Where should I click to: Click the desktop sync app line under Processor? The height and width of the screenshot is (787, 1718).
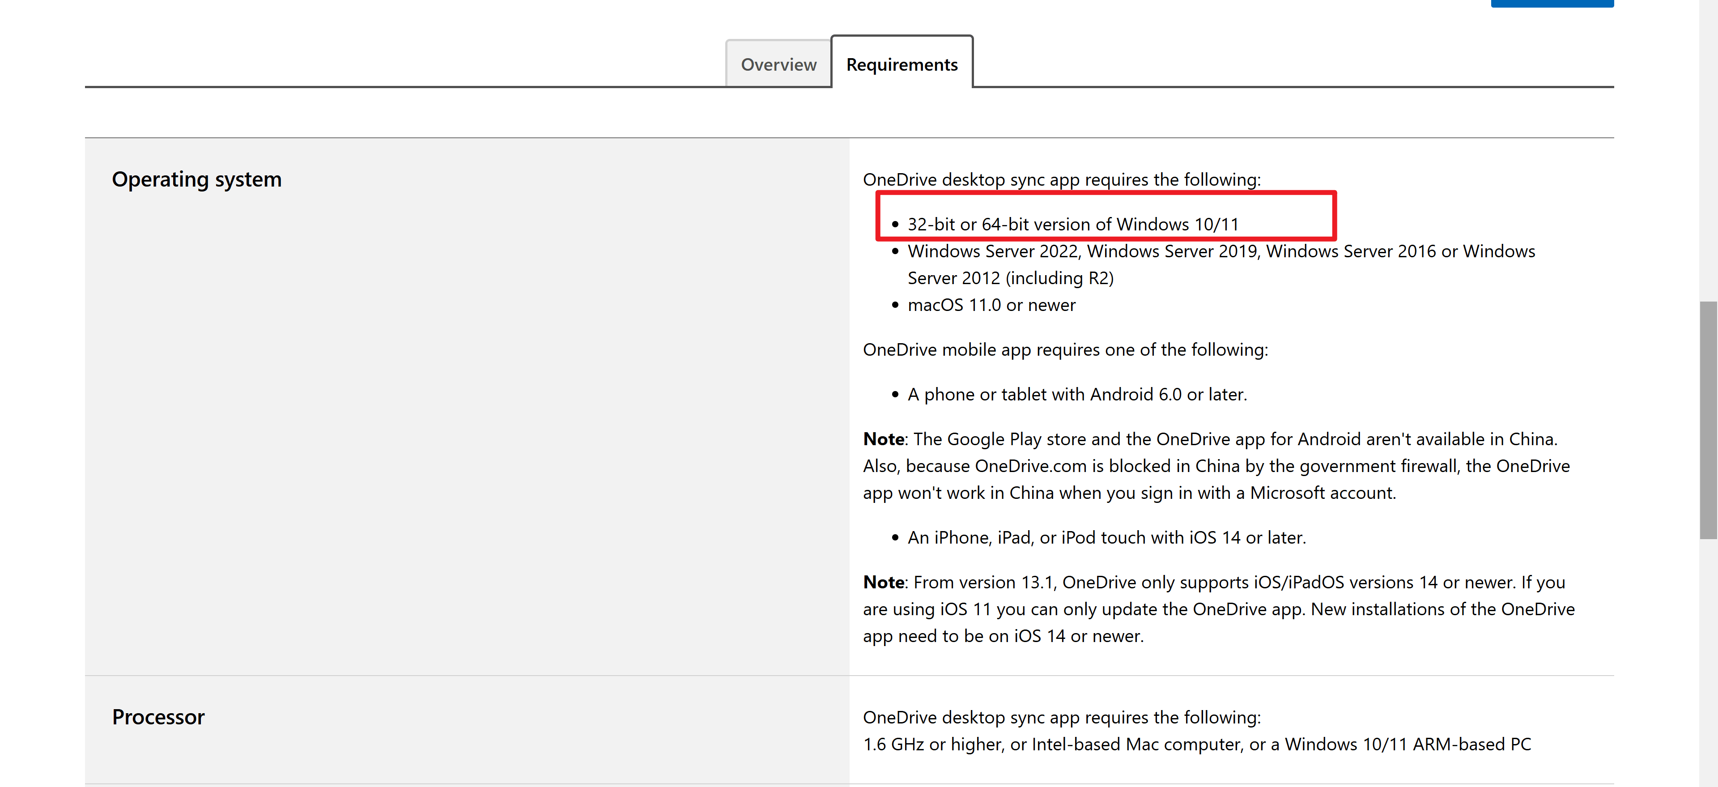1062,717
